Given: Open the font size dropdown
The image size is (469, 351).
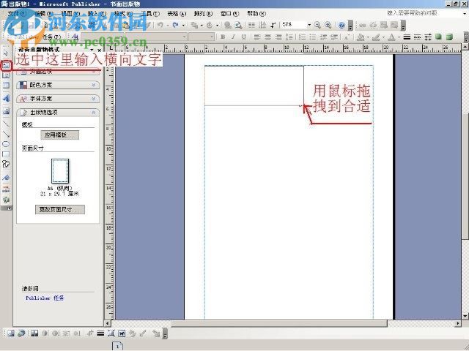Looking at the screenshot, I should pyautogui.click(x=212, y=37).
